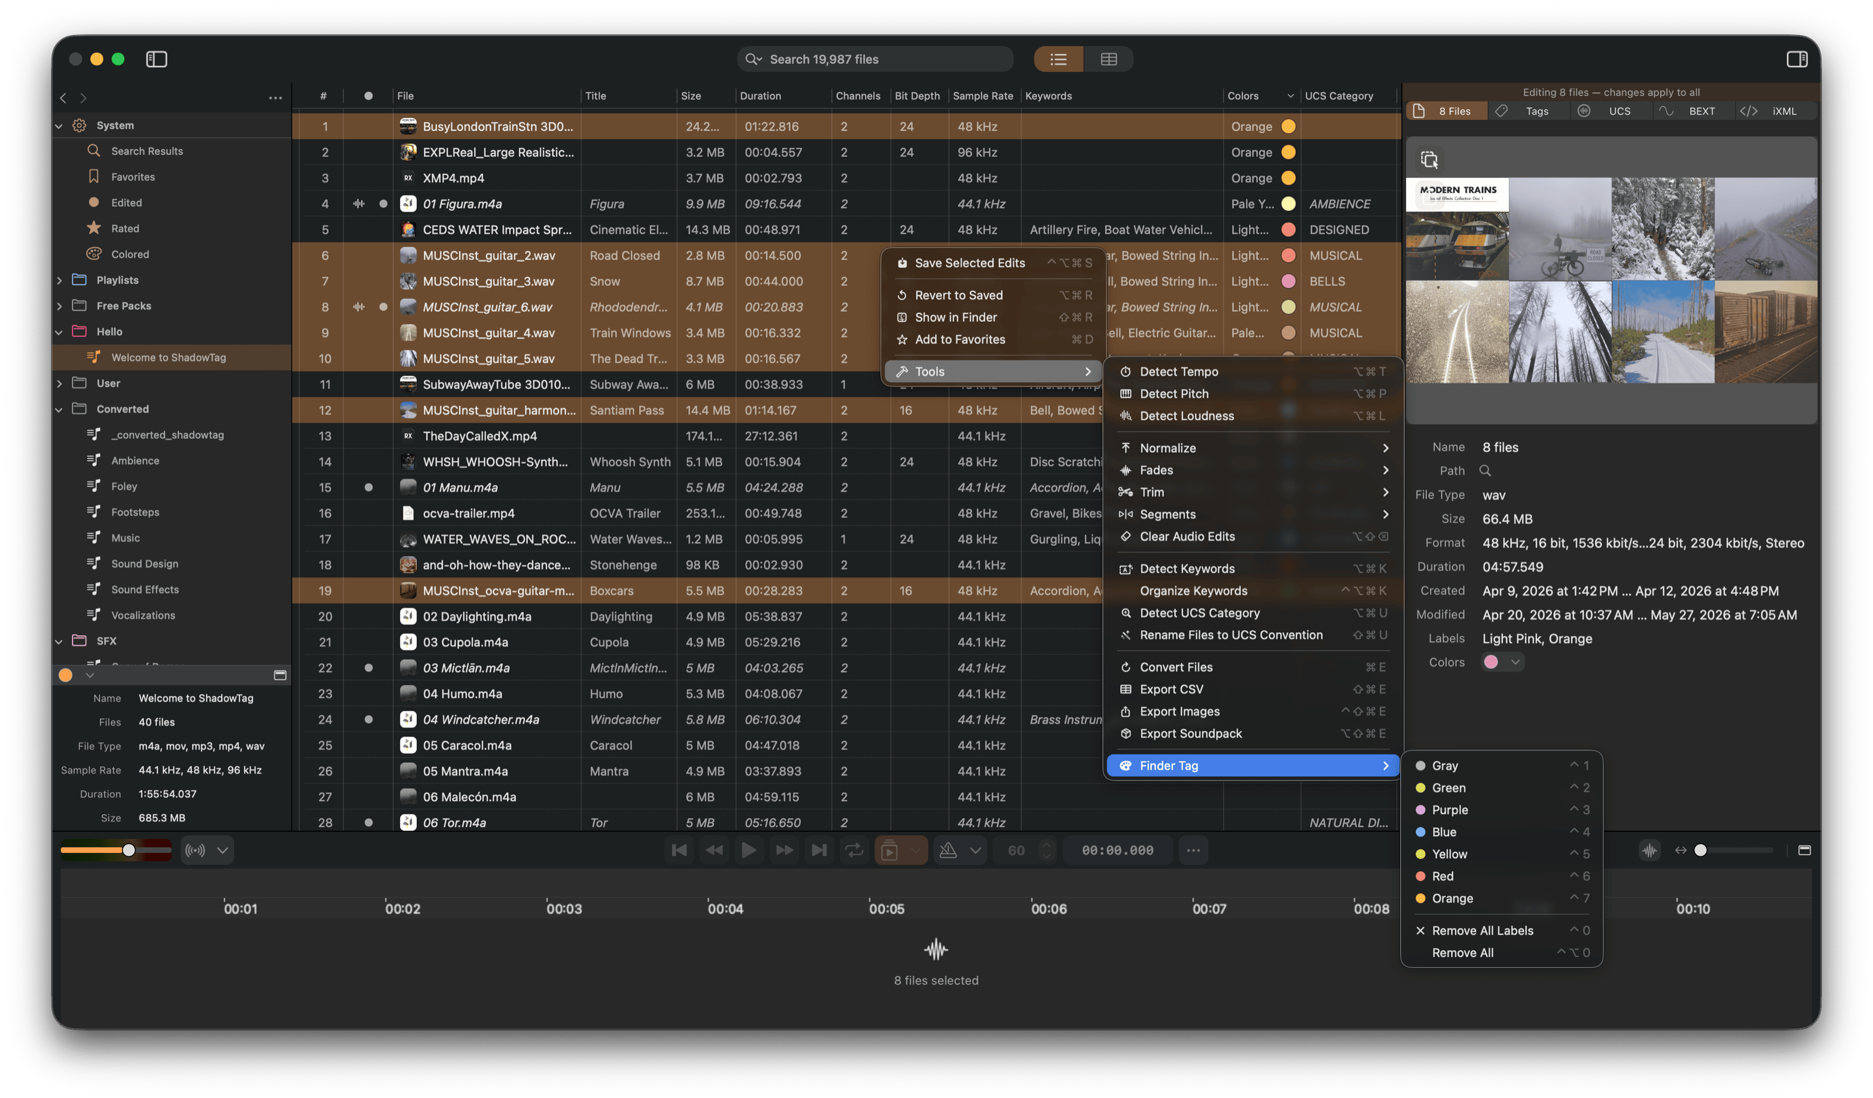
Task: Click the orange color swatch above playlist info
Action: 66,674
